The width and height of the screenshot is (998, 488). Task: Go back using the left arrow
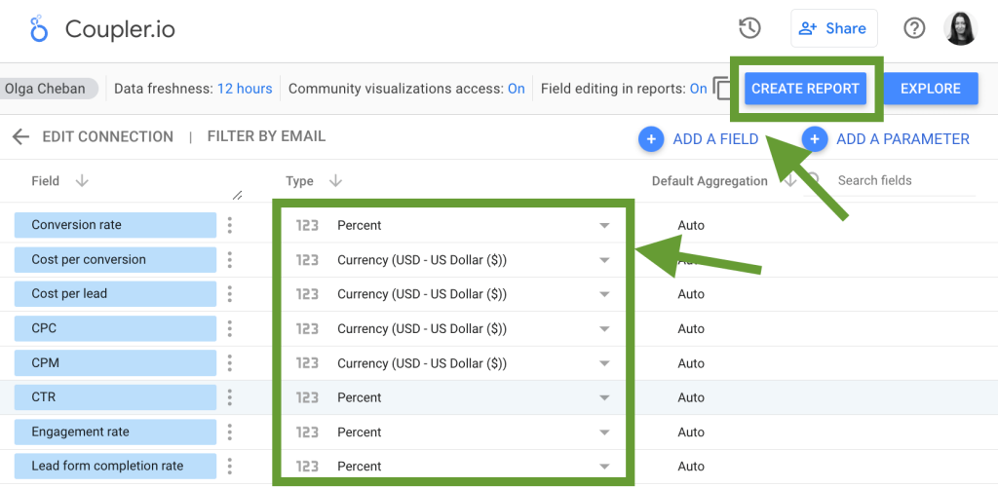(20, 137)
